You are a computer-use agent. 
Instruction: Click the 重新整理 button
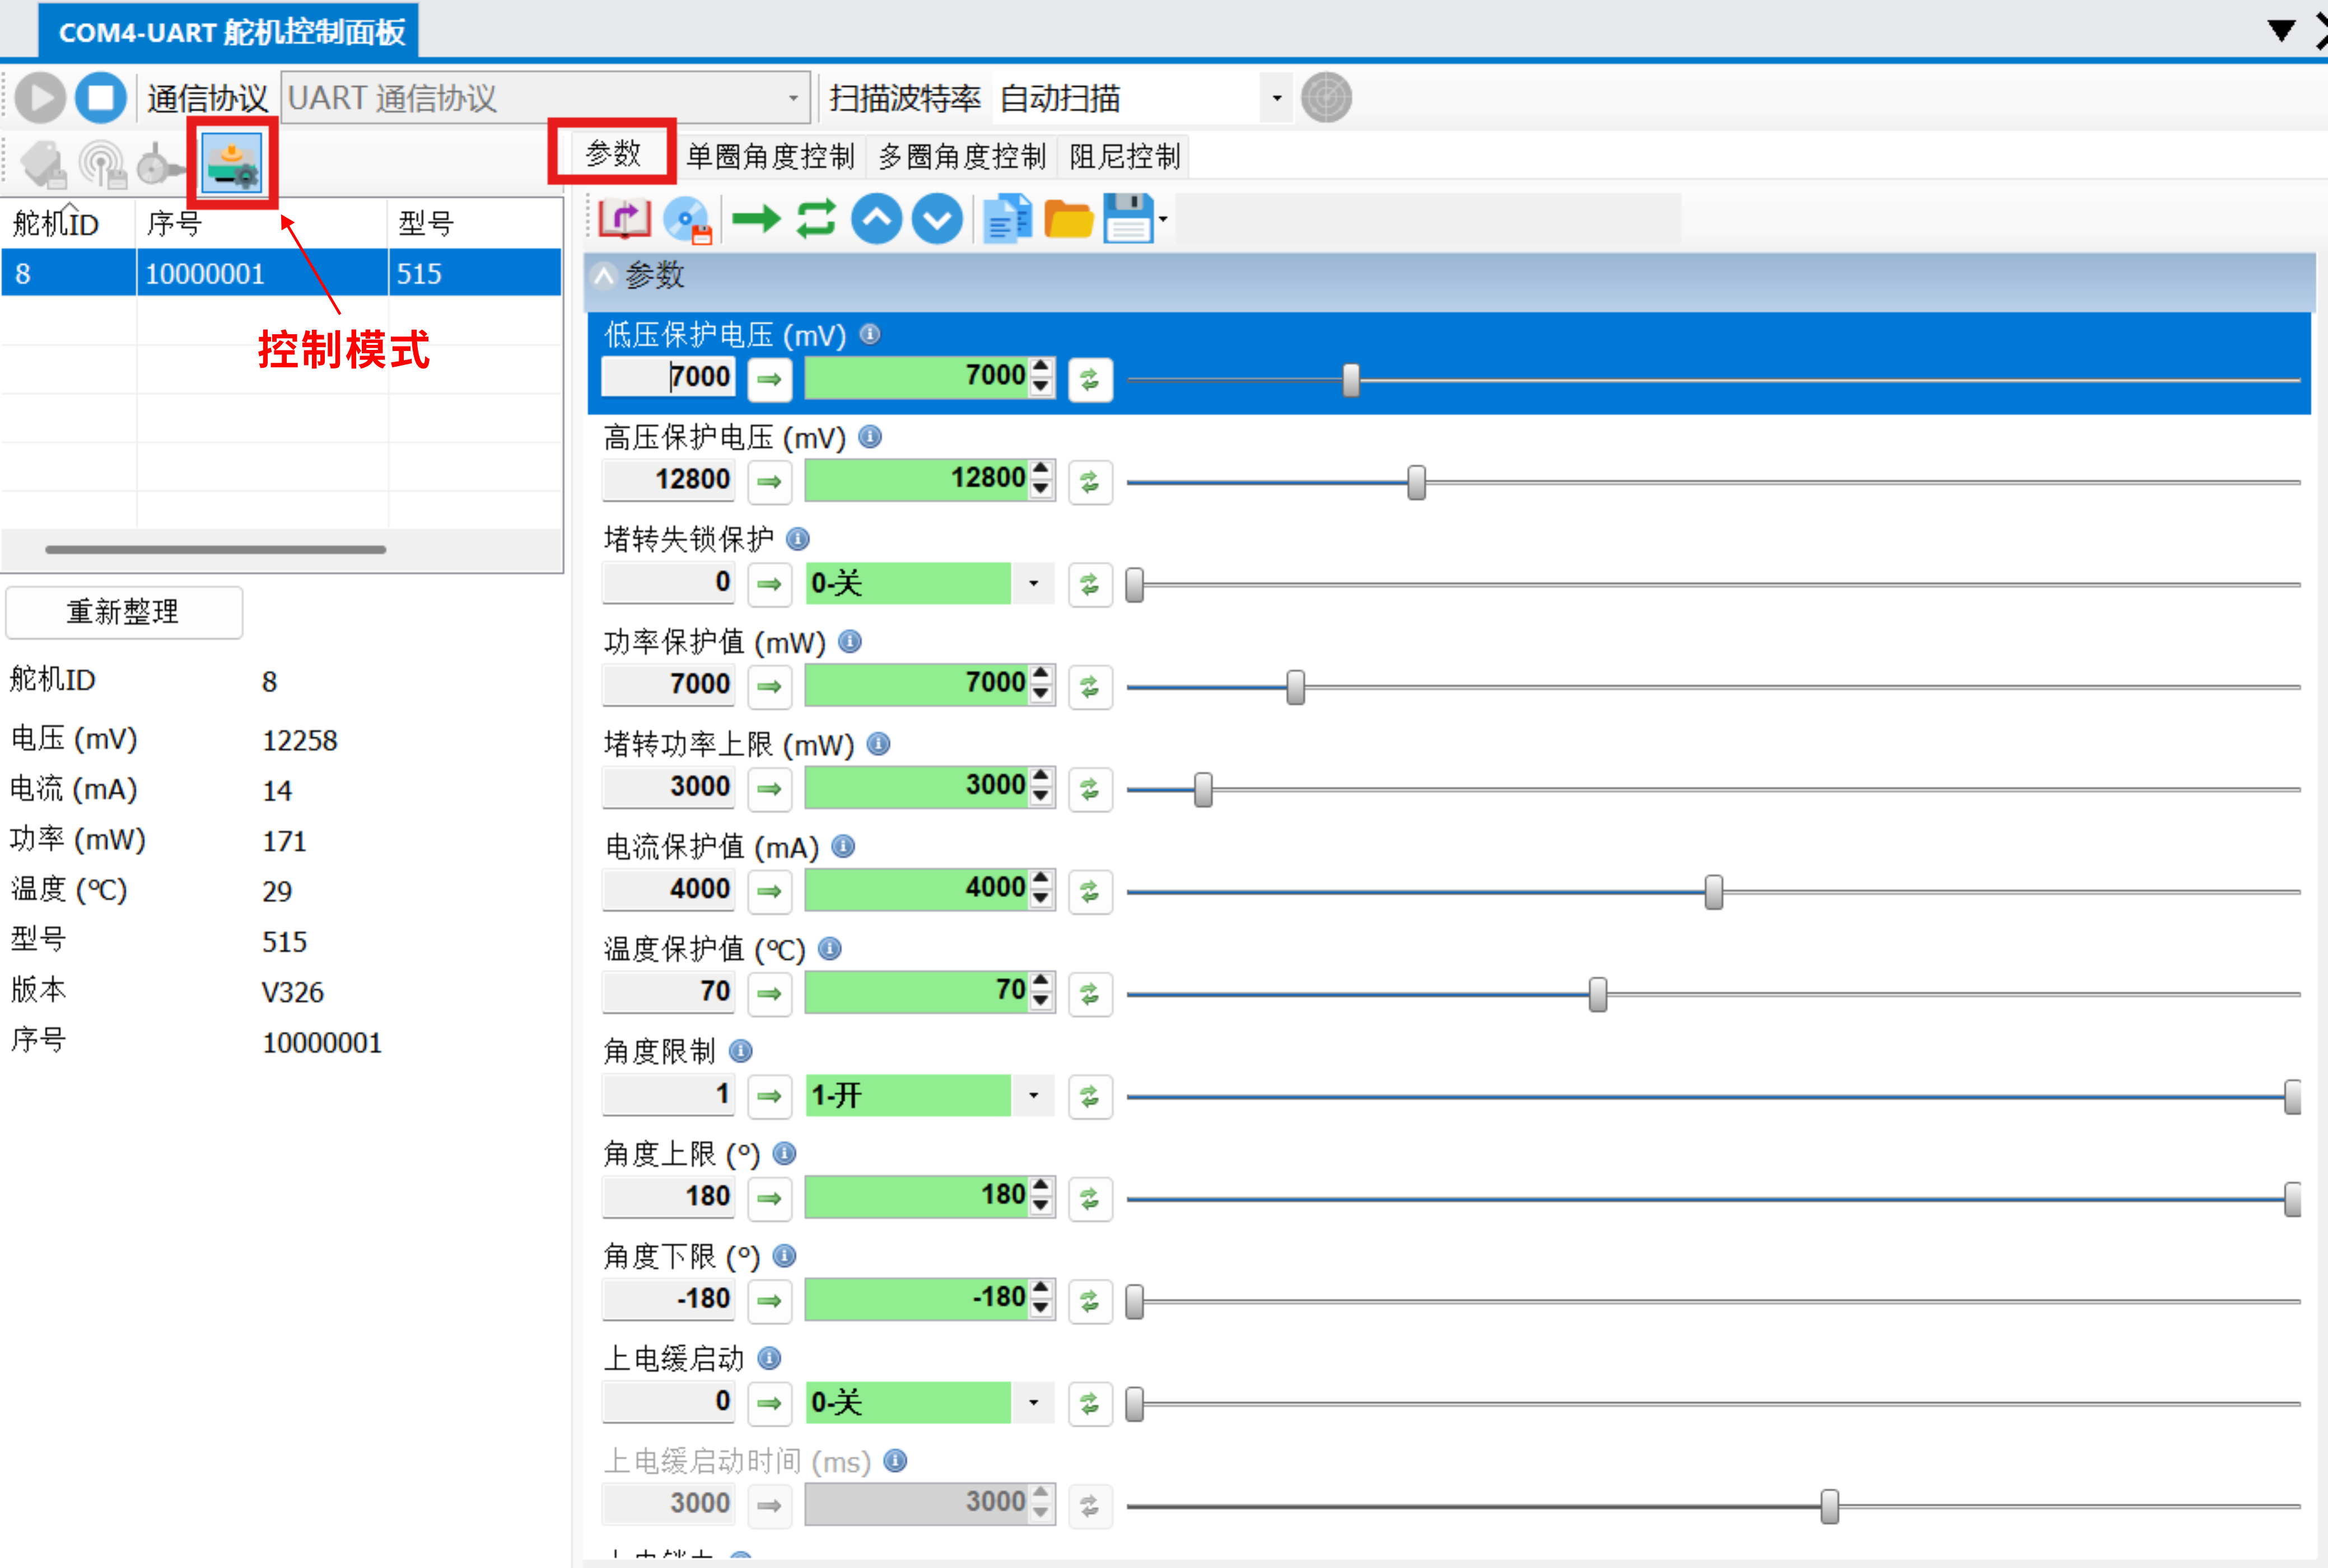click(x=123, y=611)
